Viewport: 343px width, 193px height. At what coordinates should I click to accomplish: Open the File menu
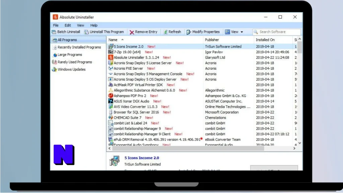(56, 25)
